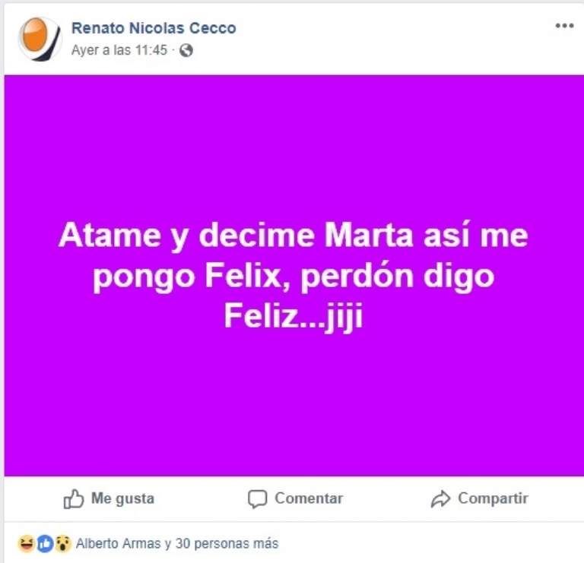The width and height of the screenshot is (584, 563).
Task: Open Renato Nicolas Cecco's profile picture
Action: click(39, 38)
